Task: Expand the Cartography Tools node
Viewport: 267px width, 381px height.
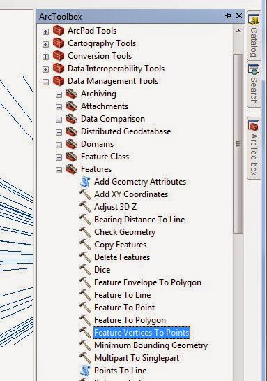Action: coord(45,44)
